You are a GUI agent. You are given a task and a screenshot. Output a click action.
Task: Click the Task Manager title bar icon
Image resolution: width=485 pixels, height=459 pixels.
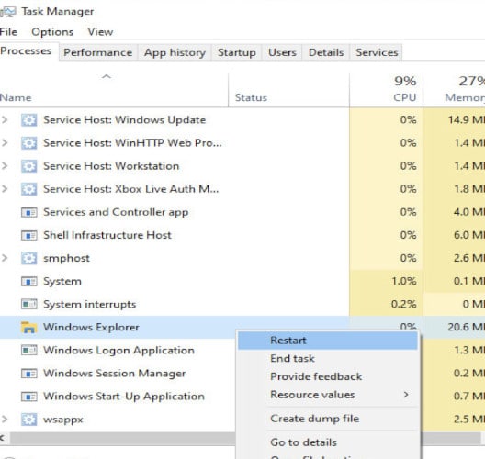tap(7, 12)
